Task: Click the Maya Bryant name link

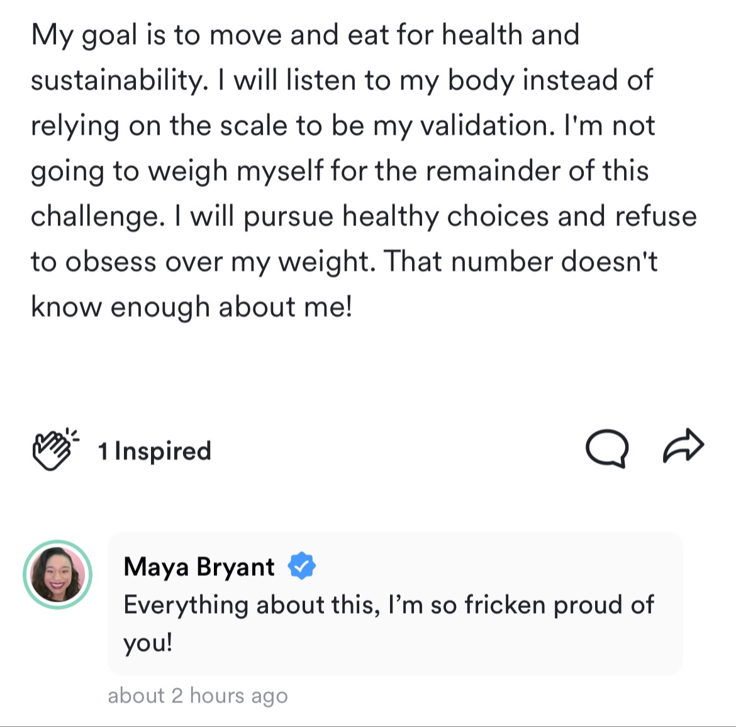Action: click(199, 566)
